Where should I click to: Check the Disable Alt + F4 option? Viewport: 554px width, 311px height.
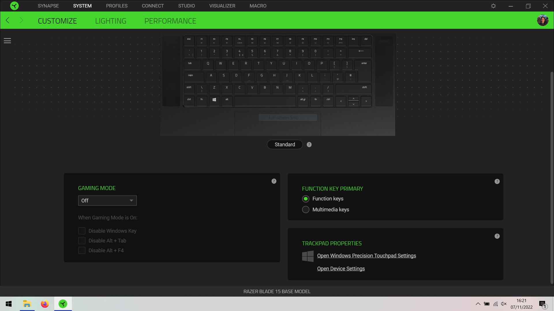pyautogui.click(x=82, y=250)
